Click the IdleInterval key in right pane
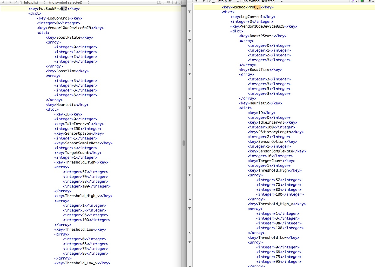This screenshot has width=375, height=267. (x=273, y=122)
